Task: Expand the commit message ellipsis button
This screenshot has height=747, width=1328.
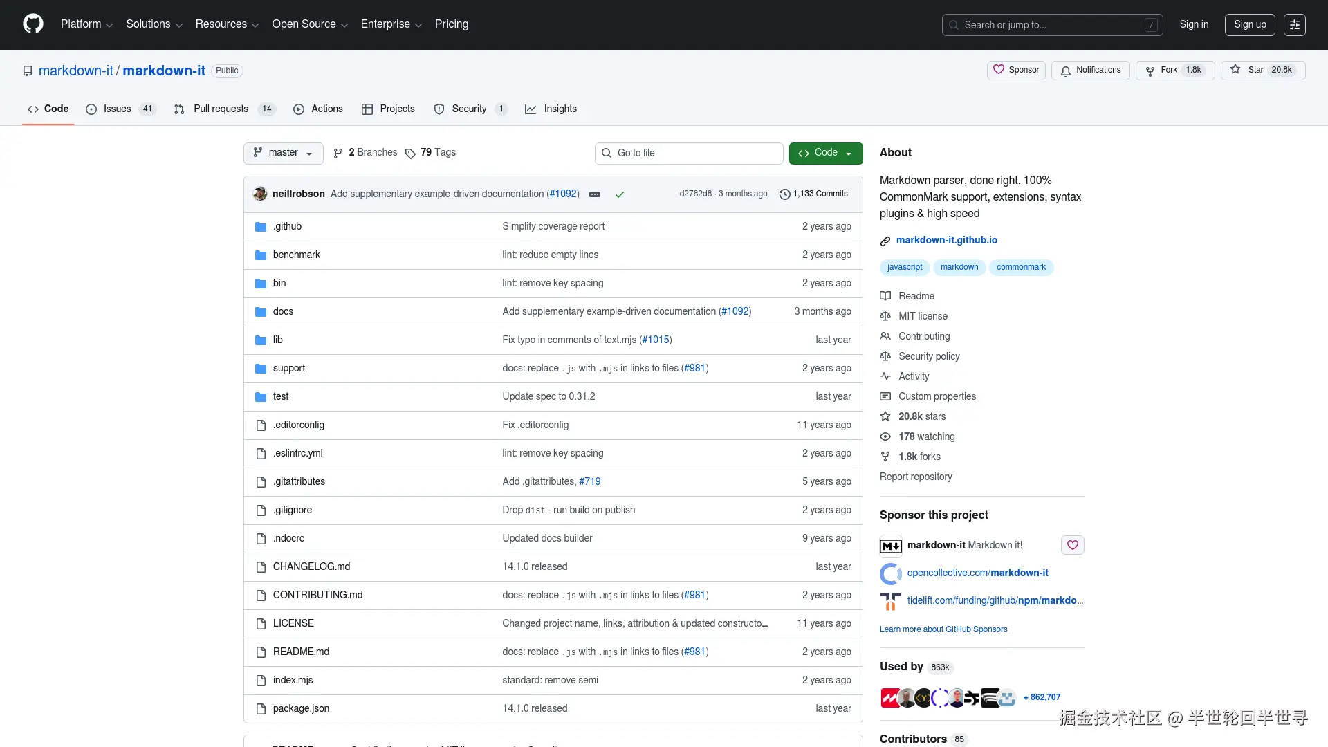Action: (x=595, y=194)
